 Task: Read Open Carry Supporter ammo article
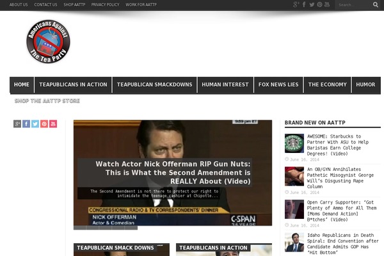click(x=342, y=211)
